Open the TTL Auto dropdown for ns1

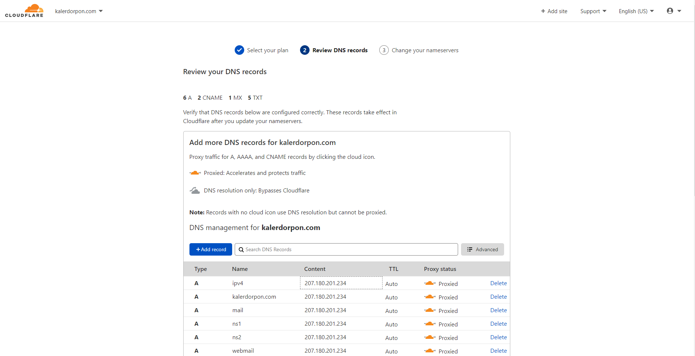click(x=391, y=324)
